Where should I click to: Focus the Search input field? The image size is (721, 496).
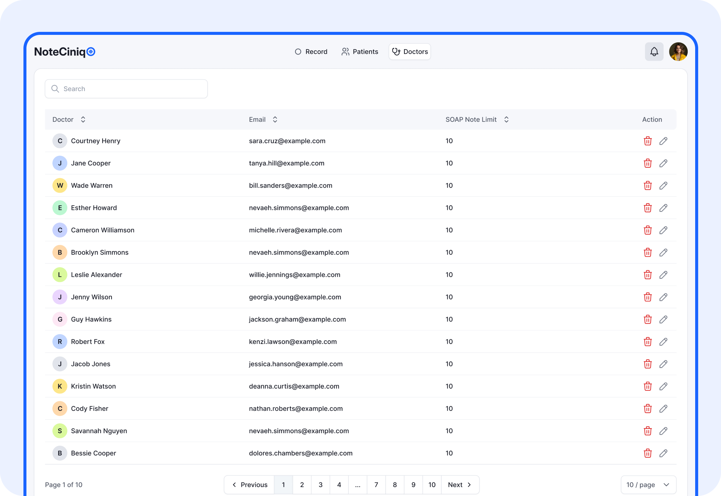pyautogui.click(x=126, y=89)
